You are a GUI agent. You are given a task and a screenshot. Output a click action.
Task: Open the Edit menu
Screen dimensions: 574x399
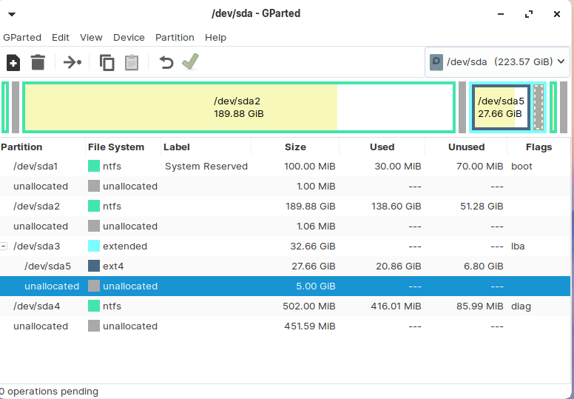click(61, 37)
